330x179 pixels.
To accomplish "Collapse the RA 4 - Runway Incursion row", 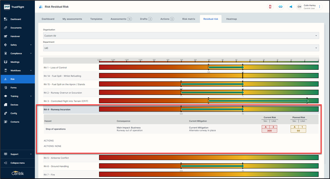I will pos(57,109).
